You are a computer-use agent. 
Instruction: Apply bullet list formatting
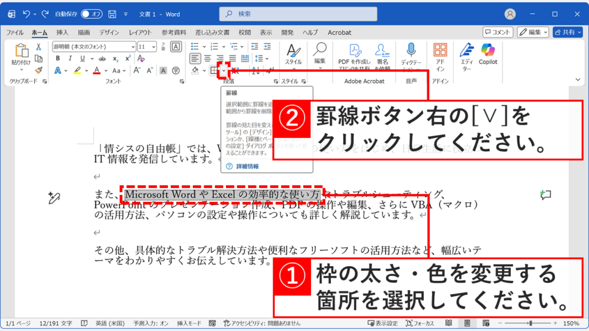point(196,45)
